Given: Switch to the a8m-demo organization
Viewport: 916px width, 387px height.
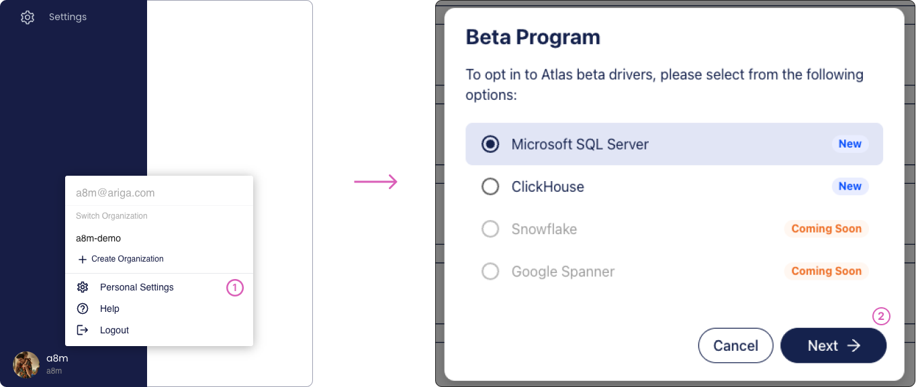Looking at the screenshot, I should pyautogui.click(x=98, y=238).
